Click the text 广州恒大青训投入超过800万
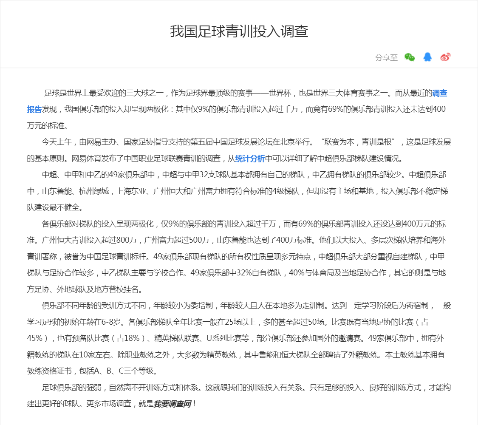The width and height of the screenshot is (478, 425). click(x=89, y=240)
